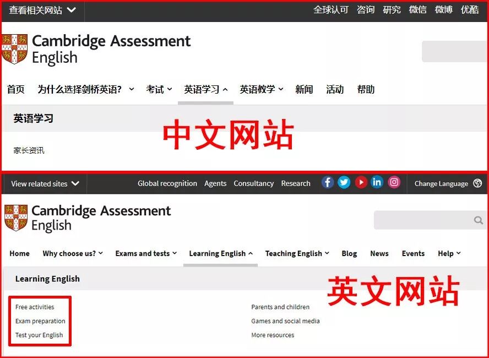Click the Agents link
The height and width of the screenshot is (358, 489).
[x=215, y=183]
